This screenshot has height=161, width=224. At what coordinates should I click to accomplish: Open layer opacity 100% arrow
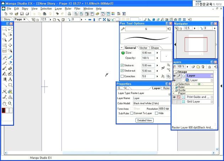point(187,67)
